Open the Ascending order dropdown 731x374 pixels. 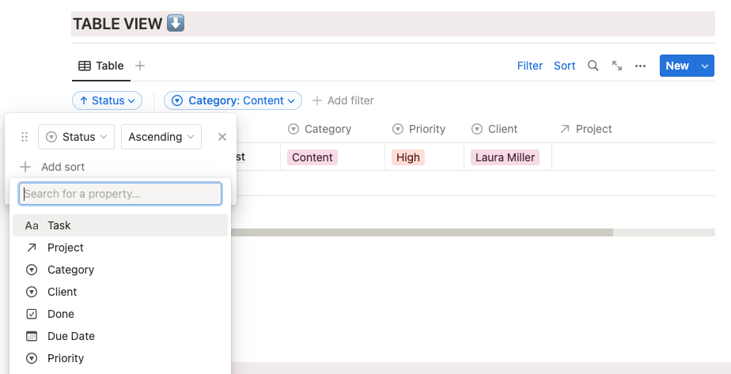tap(161, 137)
